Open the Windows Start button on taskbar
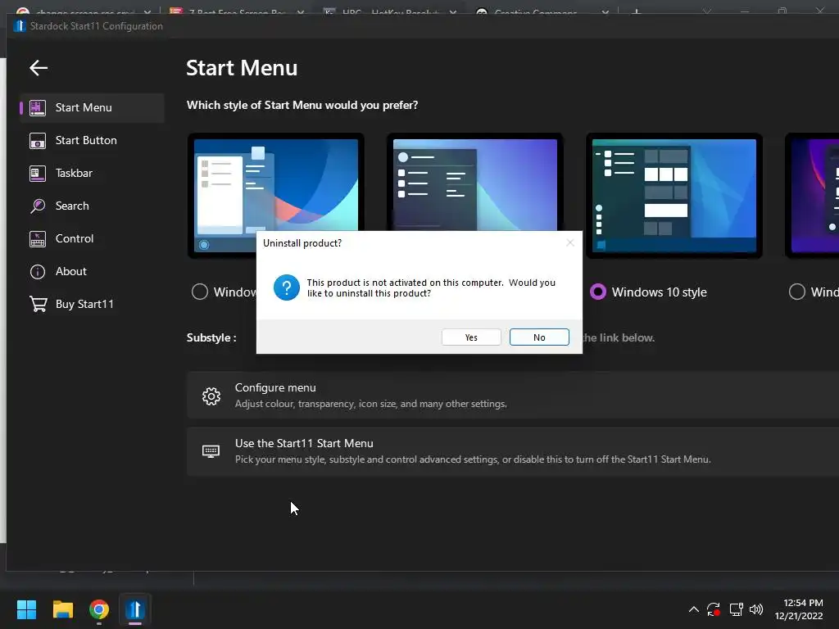The height and width of the screenshot is (629, 839). coord(26,609)
